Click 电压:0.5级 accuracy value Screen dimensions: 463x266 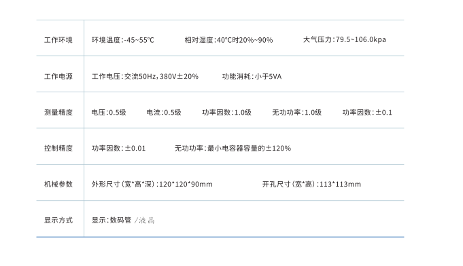click(109, 112)
